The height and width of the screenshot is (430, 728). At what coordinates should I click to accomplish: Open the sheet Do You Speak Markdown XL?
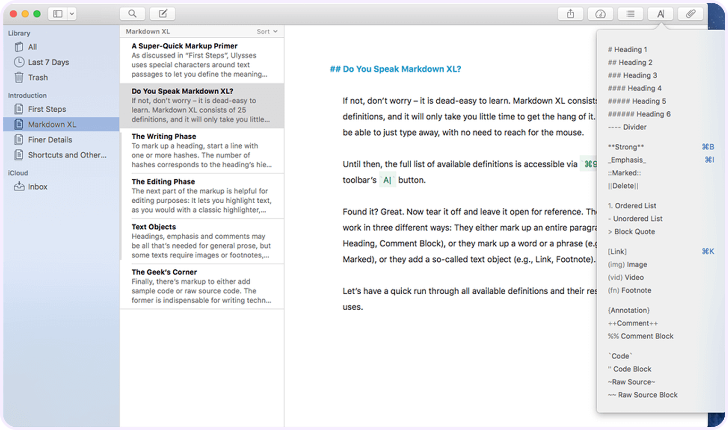pos(202,106)
